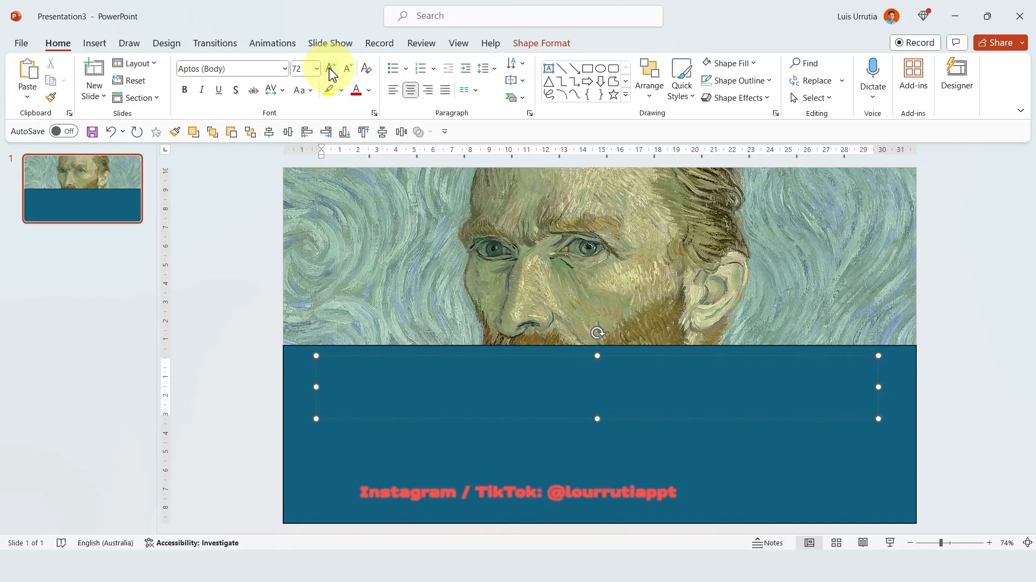Click the yellow text highlight color swatch
The width and height of the screenshot is (1036, 582).
coord(329,90)
